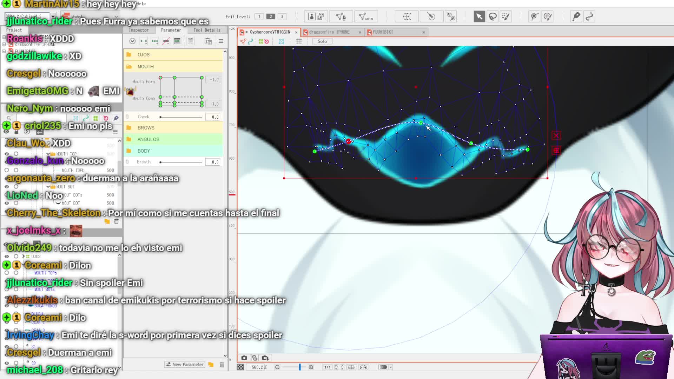Toggle the grid display icon in the canvas
Screen dimensions: 674x379
[x=299, y=41]
